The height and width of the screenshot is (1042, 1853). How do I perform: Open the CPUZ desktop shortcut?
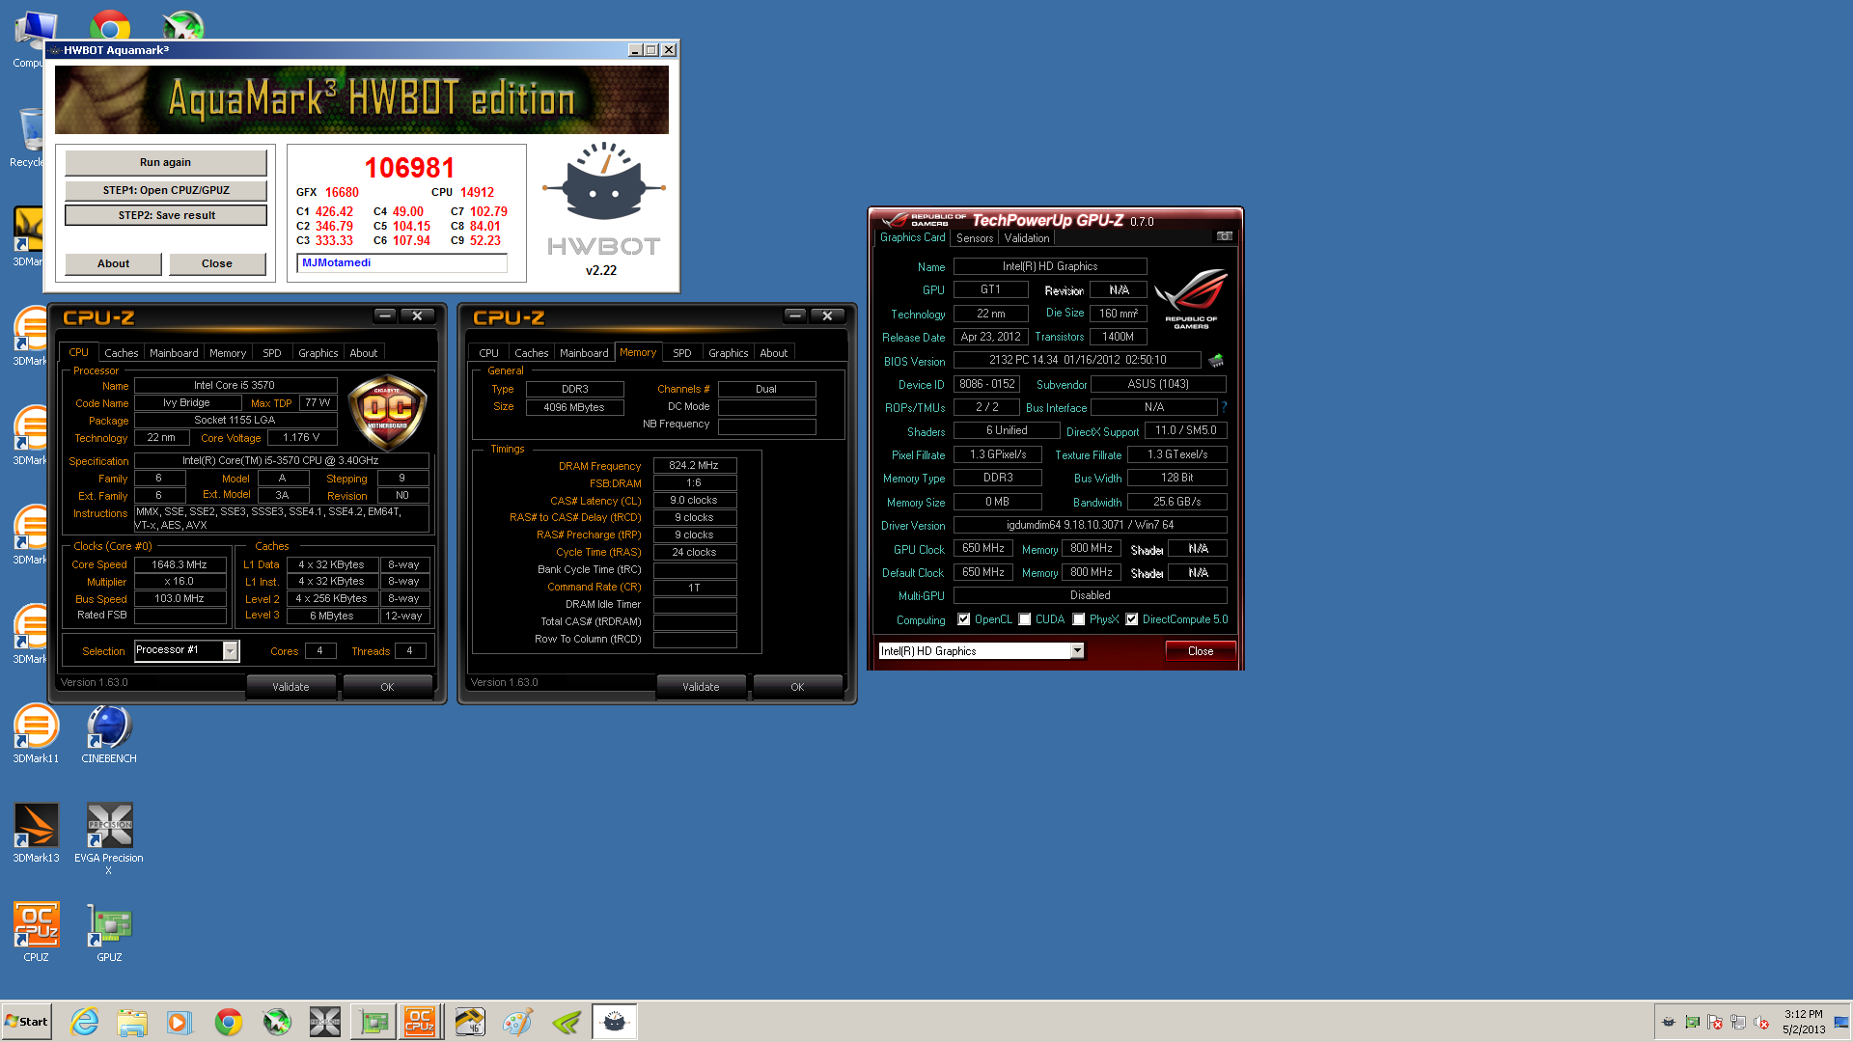(x=36, y=933)
